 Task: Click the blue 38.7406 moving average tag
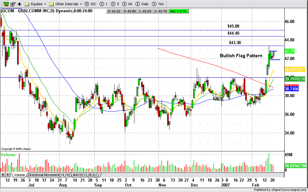point(291,89)
